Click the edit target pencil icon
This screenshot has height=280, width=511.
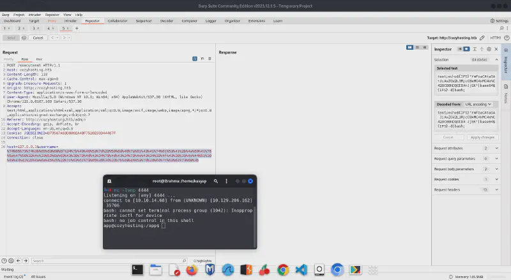point(482,38)
